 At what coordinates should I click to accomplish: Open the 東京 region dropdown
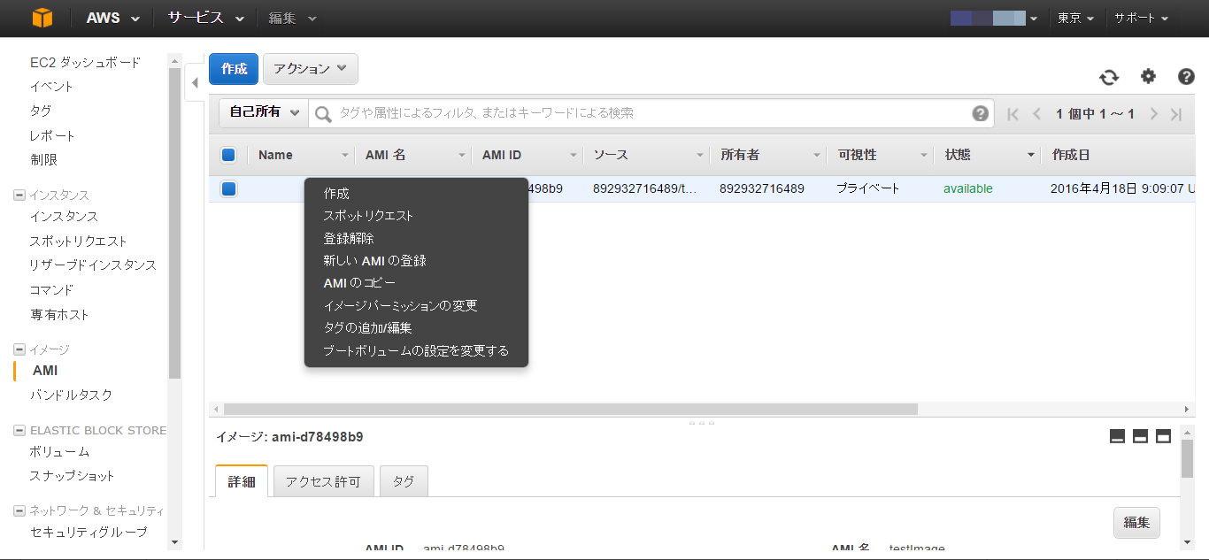[x=1076, y=18]
